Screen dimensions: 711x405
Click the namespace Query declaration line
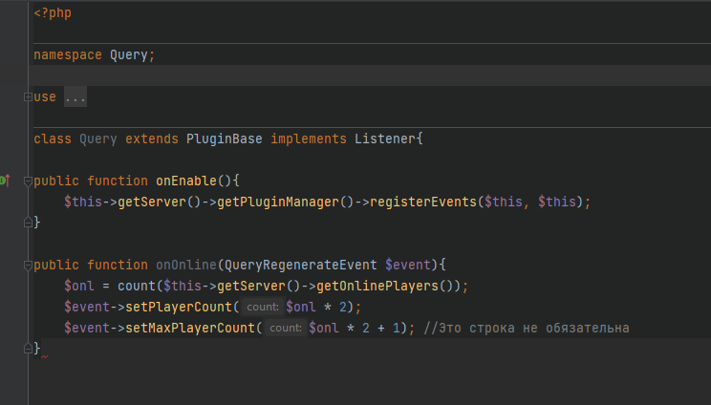click(x=94, y=55)
